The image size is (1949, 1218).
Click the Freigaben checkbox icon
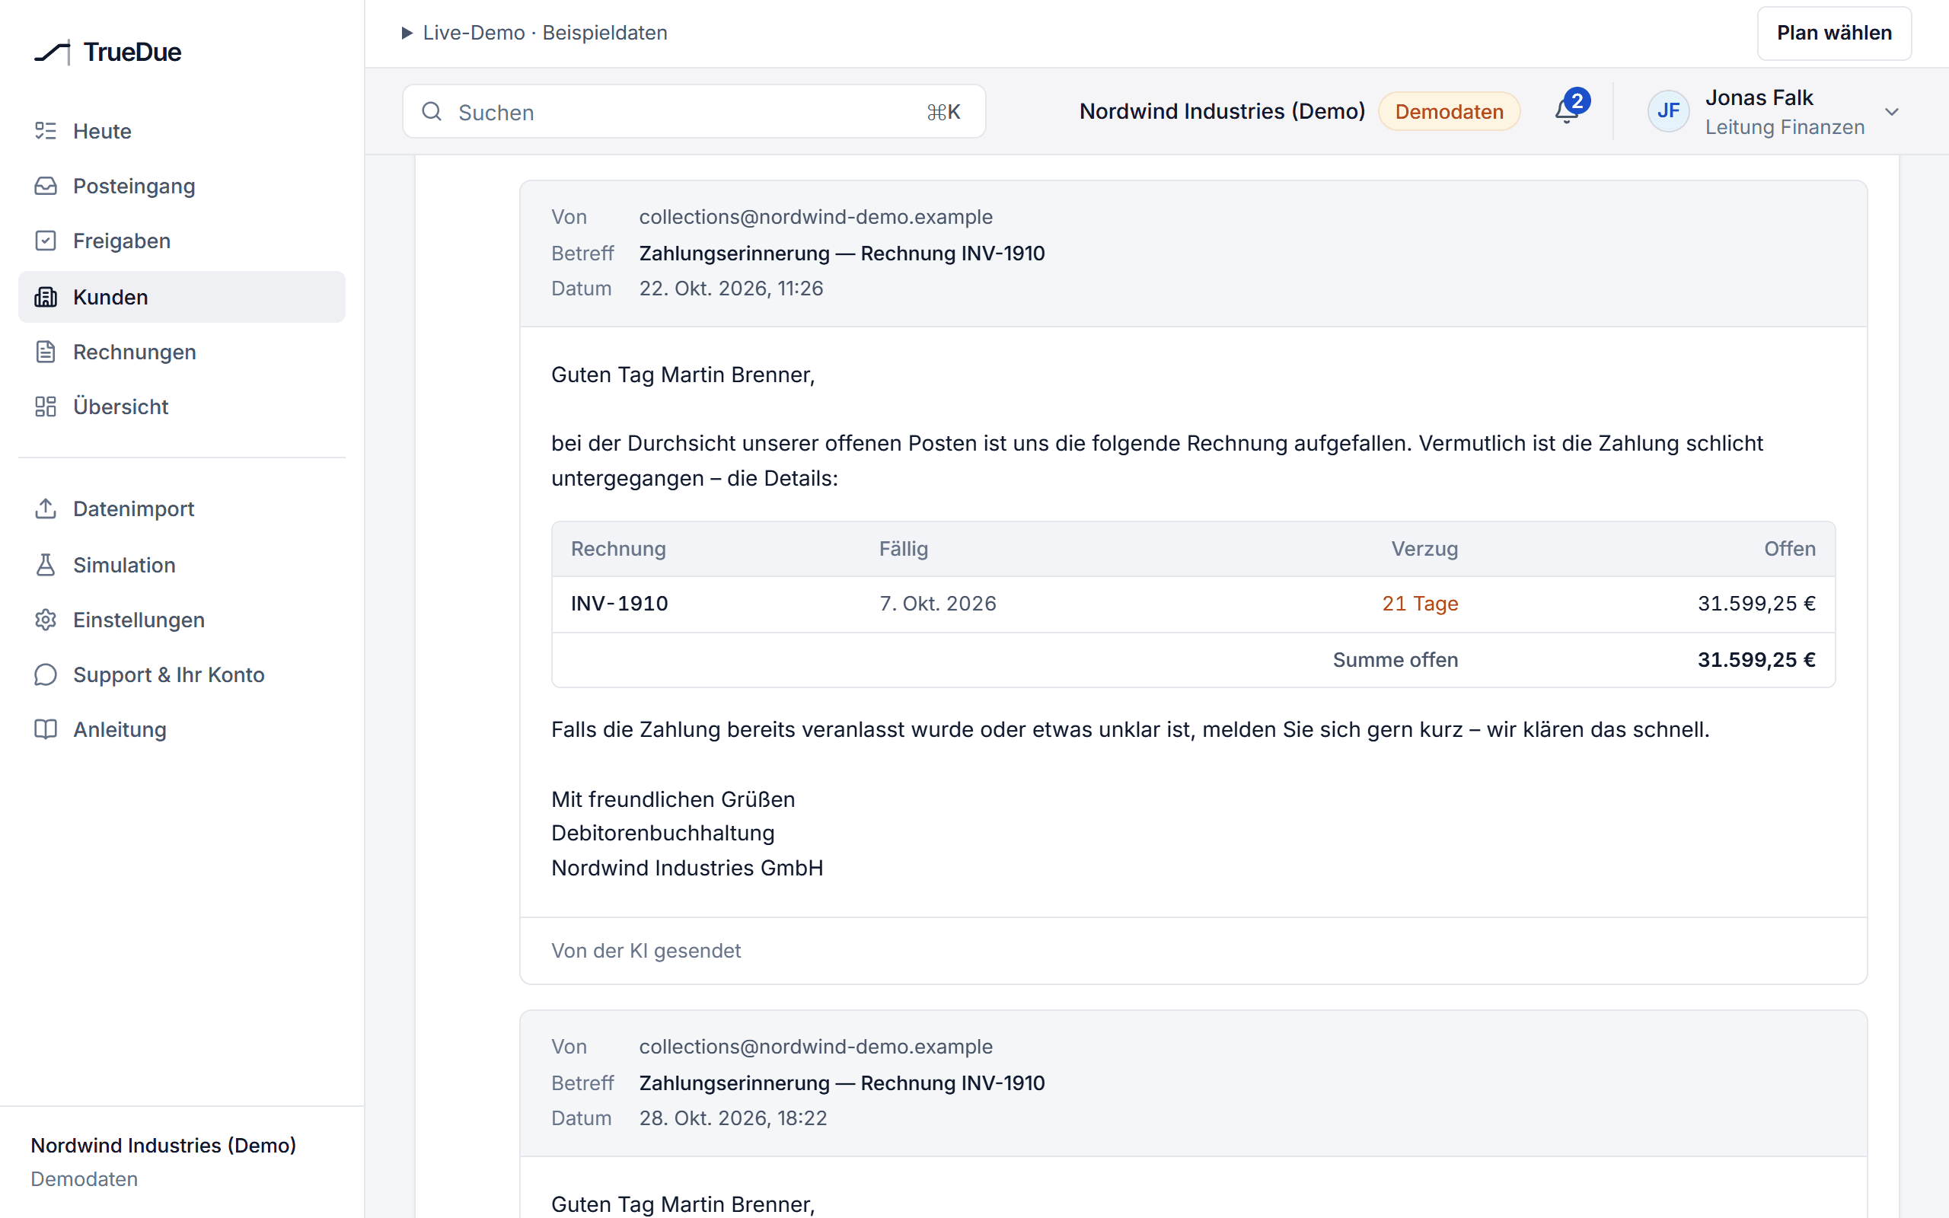[46, 240]
